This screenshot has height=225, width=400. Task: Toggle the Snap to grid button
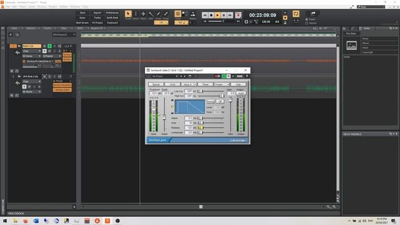coord(177,14)
